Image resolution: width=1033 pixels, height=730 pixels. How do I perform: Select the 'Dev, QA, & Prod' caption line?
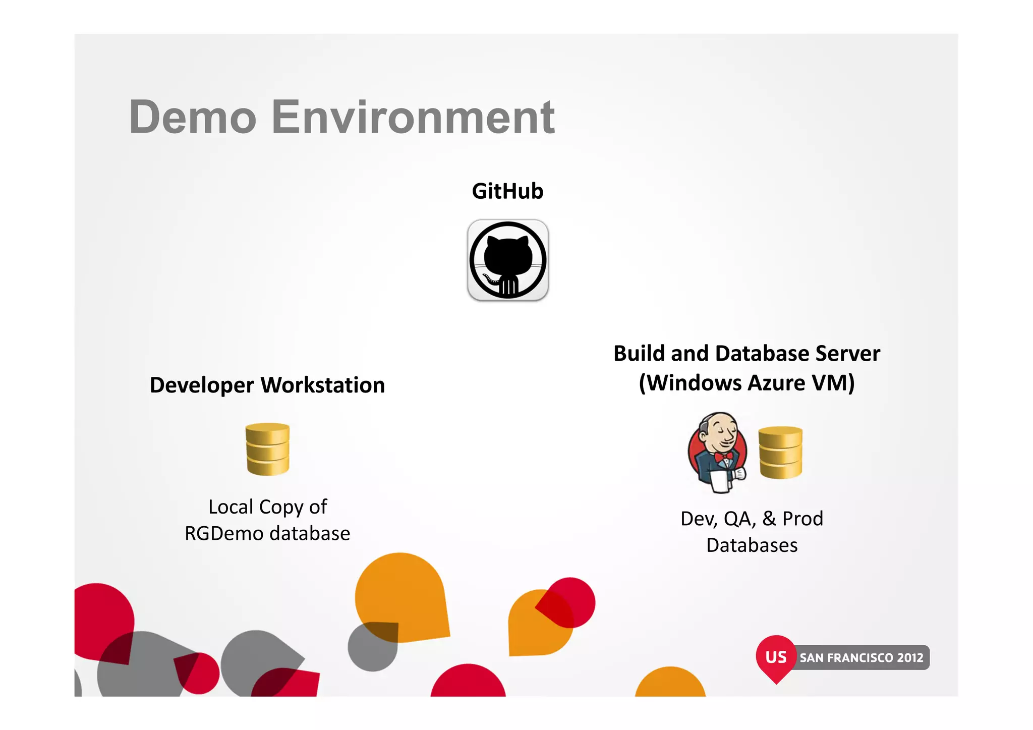click(752, 519)
